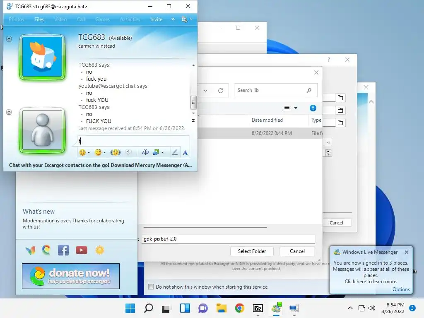Open folder picker help icon
Image resolution: width=424 pixels, height=318 pixels.
coord(313,108)
